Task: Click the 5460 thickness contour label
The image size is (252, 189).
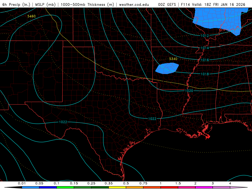Action: [31, 16]
